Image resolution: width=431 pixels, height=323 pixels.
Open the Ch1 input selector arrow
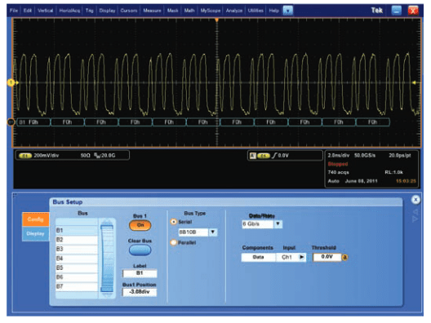[x=302, y=258]
